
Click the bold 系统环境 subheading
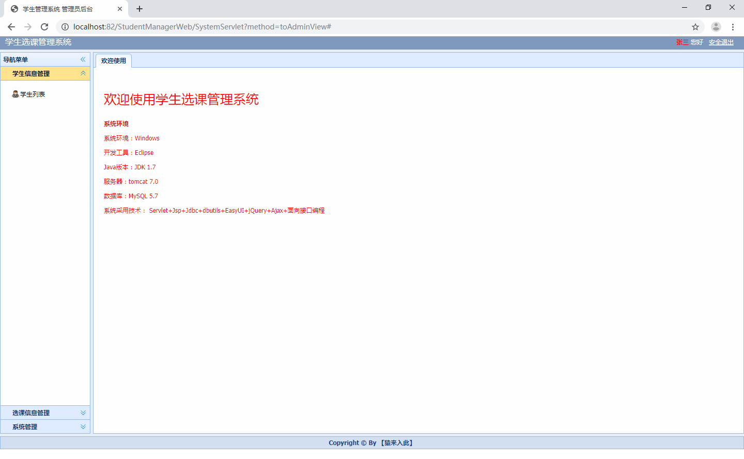pyautogui.click(x=116, y=124)
